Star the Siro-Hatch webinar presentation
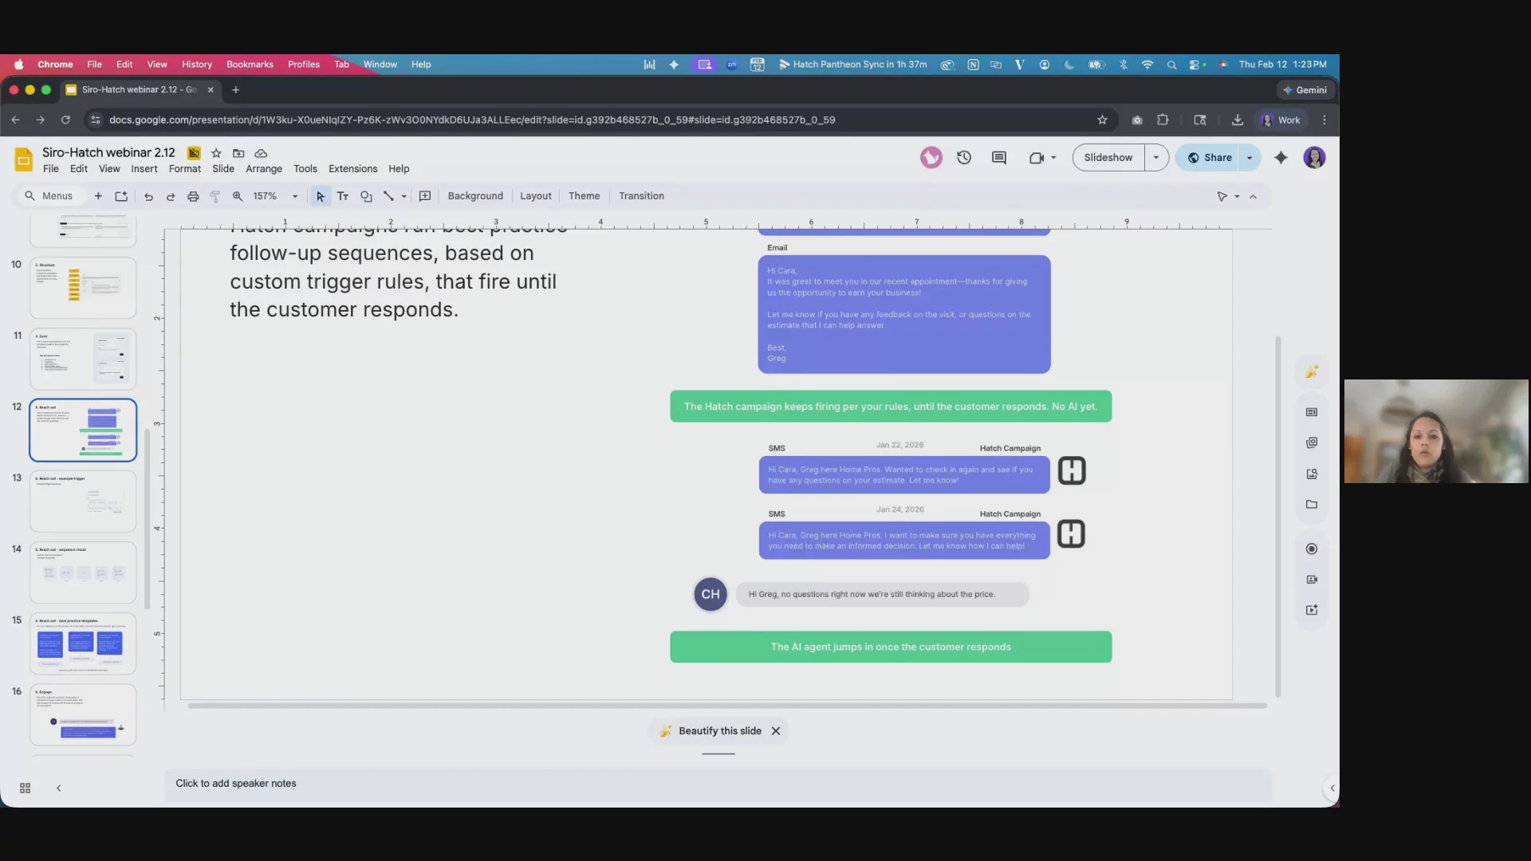Image resolution: width=1531 pixels, height=861 pixels. point(216,153)
